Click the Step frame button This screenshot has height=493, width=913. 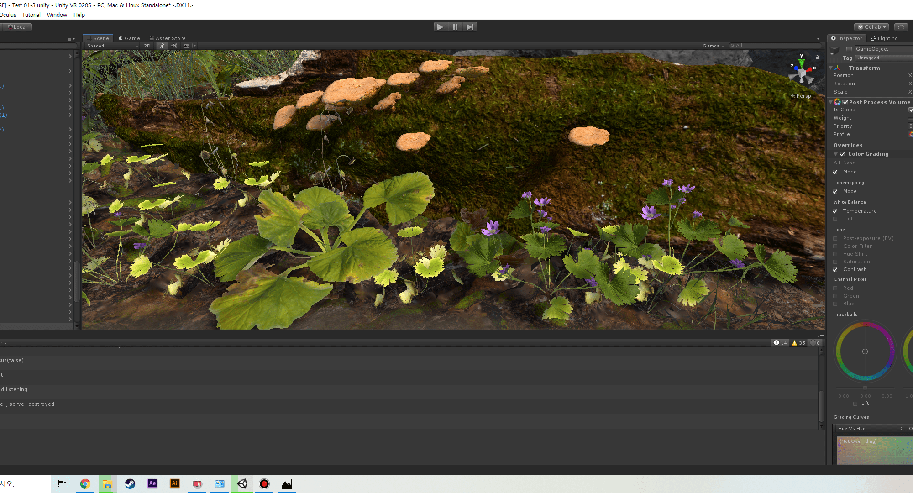[470, 27]
